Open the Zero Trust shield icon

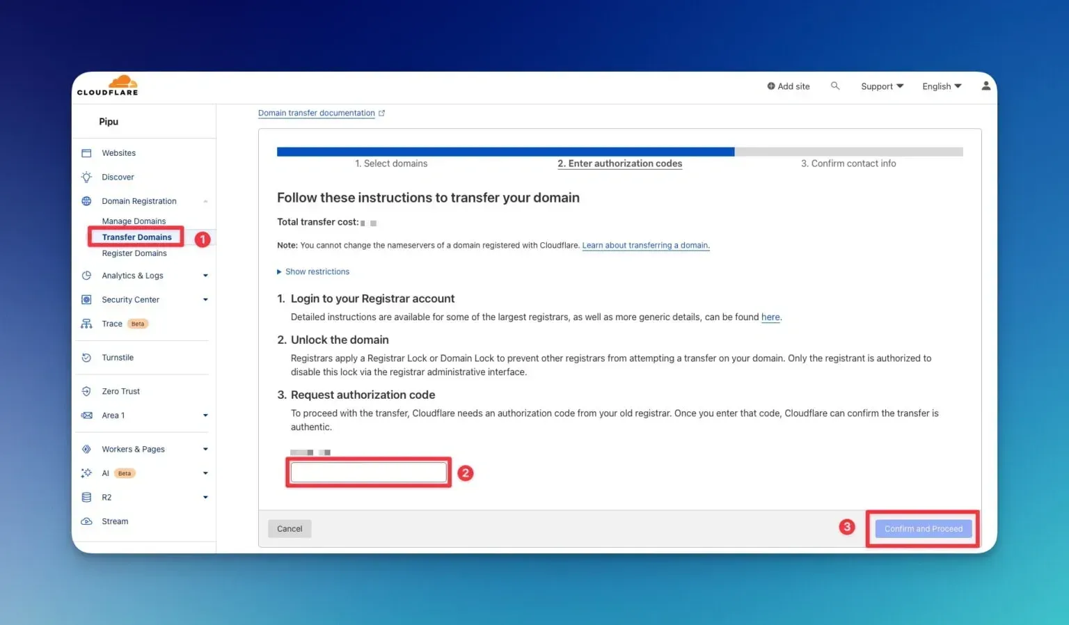[x=86, y=391]
